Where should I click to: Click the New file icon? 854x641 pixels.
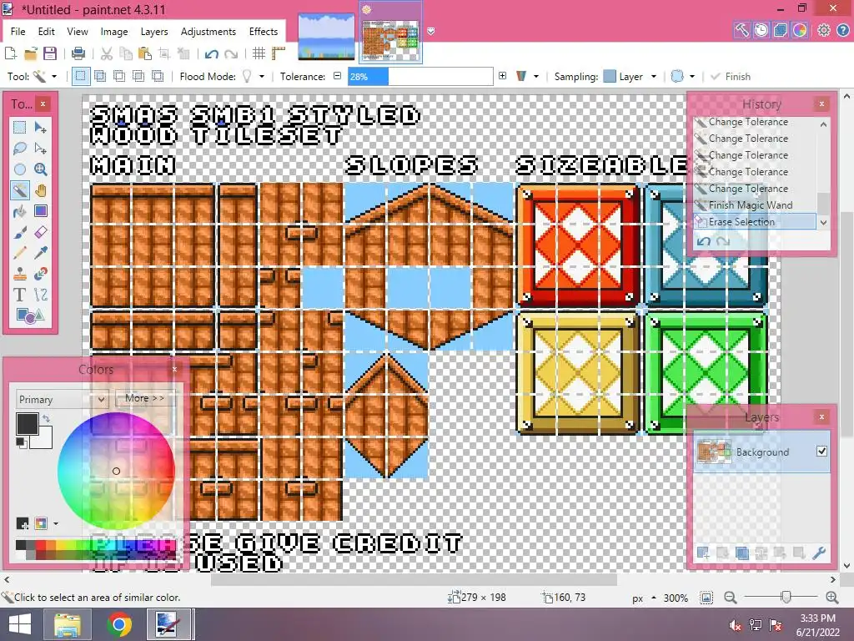pos(10,53)
